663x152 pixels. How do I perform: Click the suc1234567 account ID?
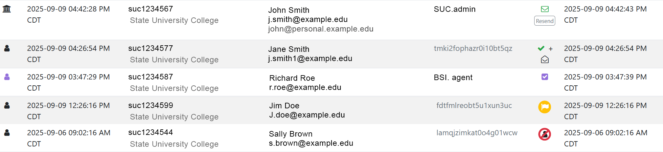point(150,9)
